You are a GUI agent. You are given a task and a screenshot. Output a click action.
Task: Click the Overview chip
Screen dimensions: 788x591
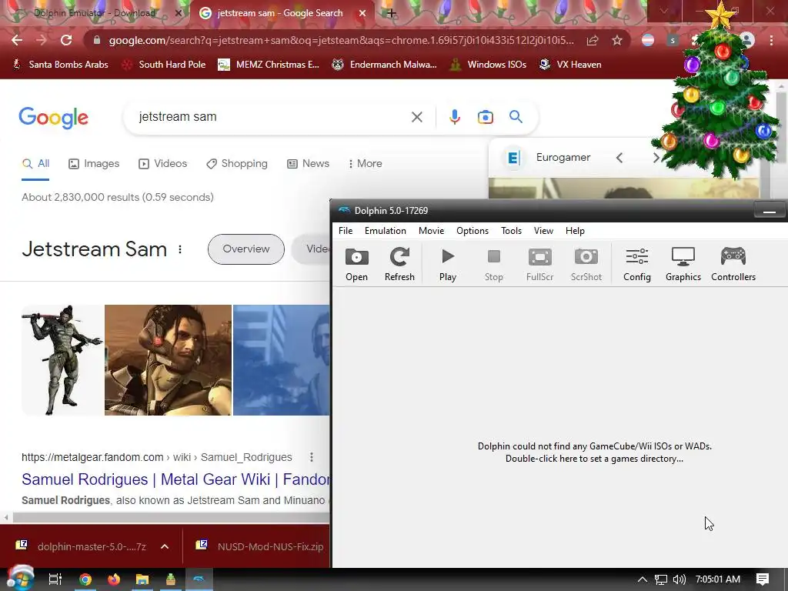coord(245,249)
